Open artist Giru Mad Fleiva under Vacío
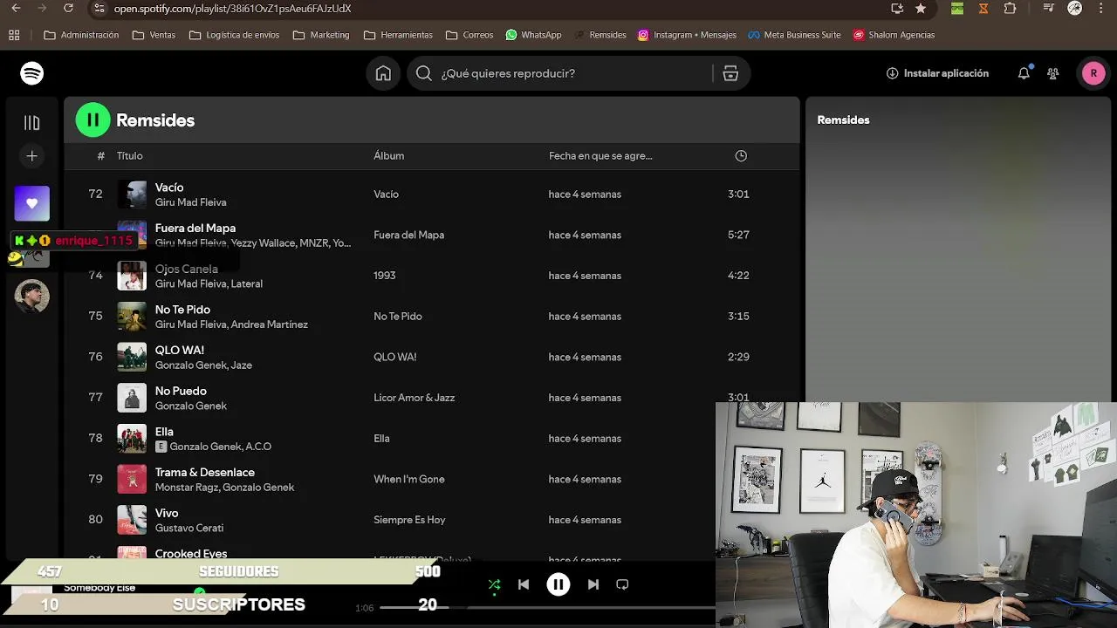1117x628 pixels. (190, 202)
